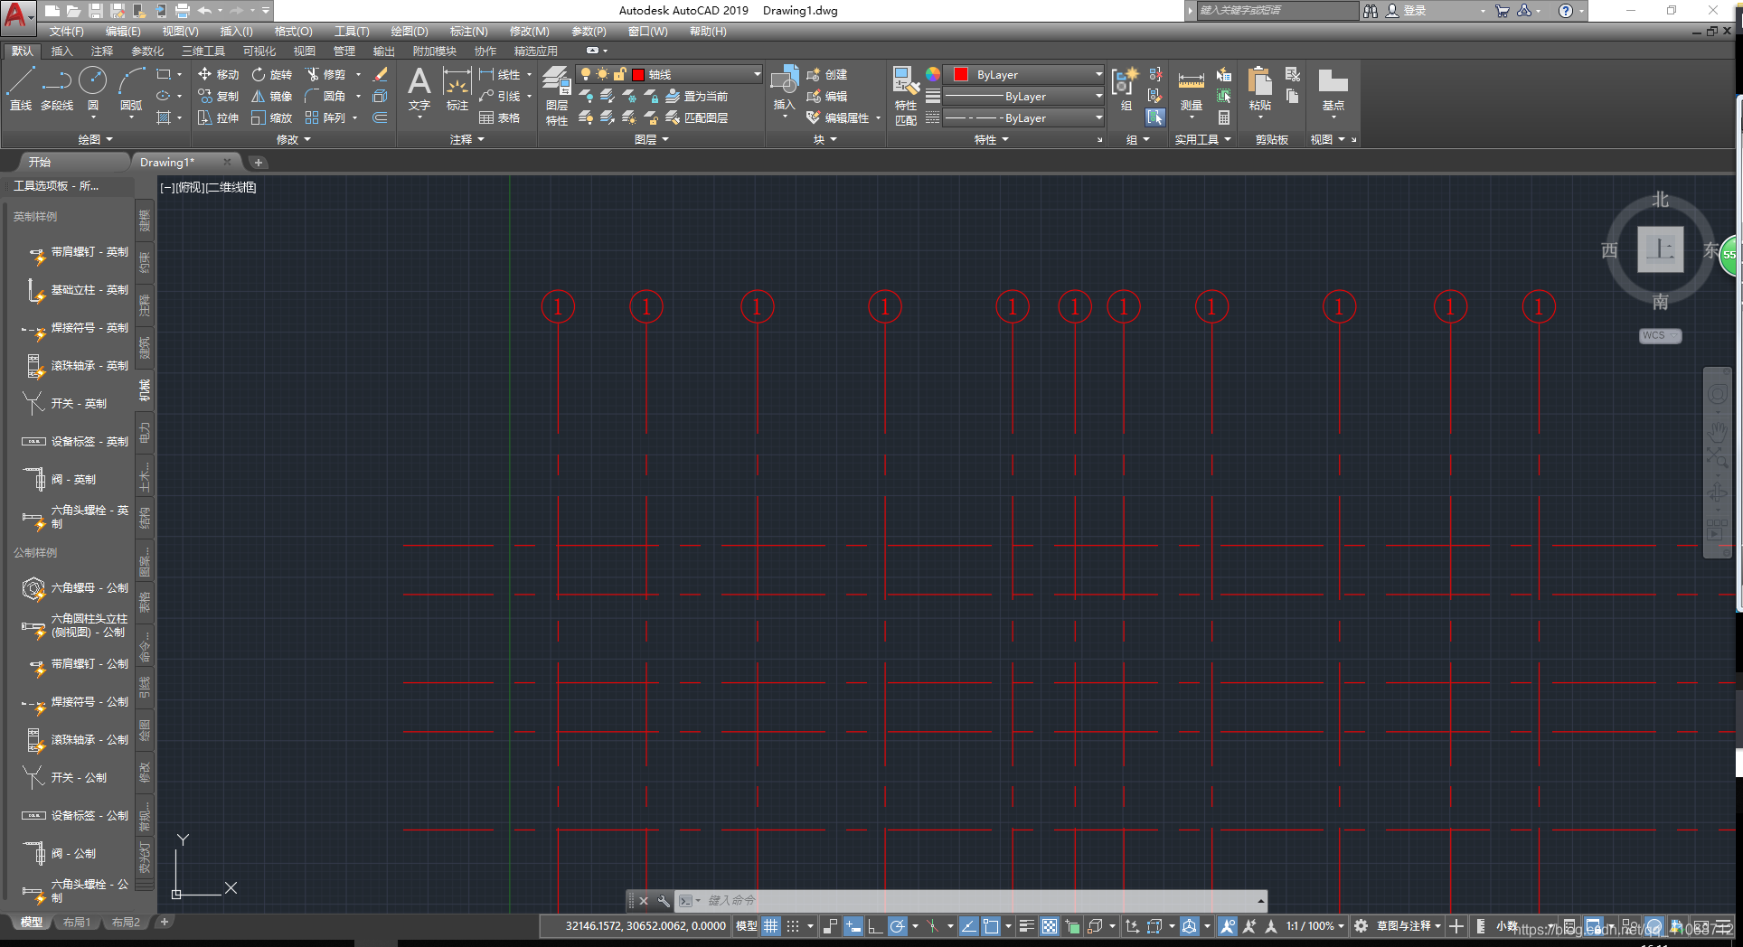Toggle dynamic input in status bar
The height and width of the screenshot is (947, 1743).
(x=853, y=926)
